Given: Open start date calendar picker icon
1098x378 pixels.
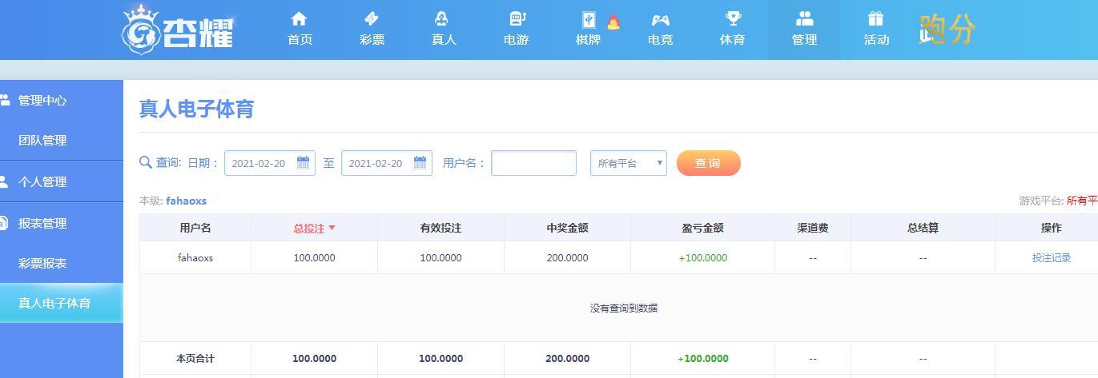Looking at the screenshot, I should 304,163.
